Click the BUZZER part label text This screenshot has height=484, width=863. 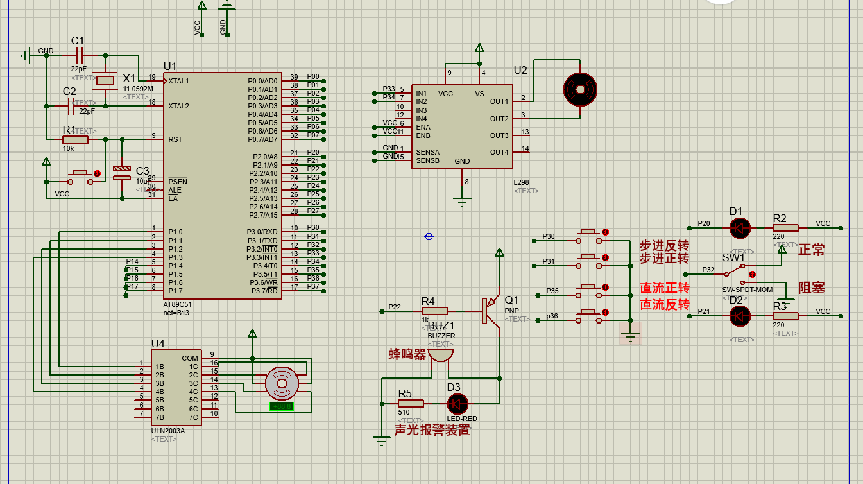[x=441, y=336]
